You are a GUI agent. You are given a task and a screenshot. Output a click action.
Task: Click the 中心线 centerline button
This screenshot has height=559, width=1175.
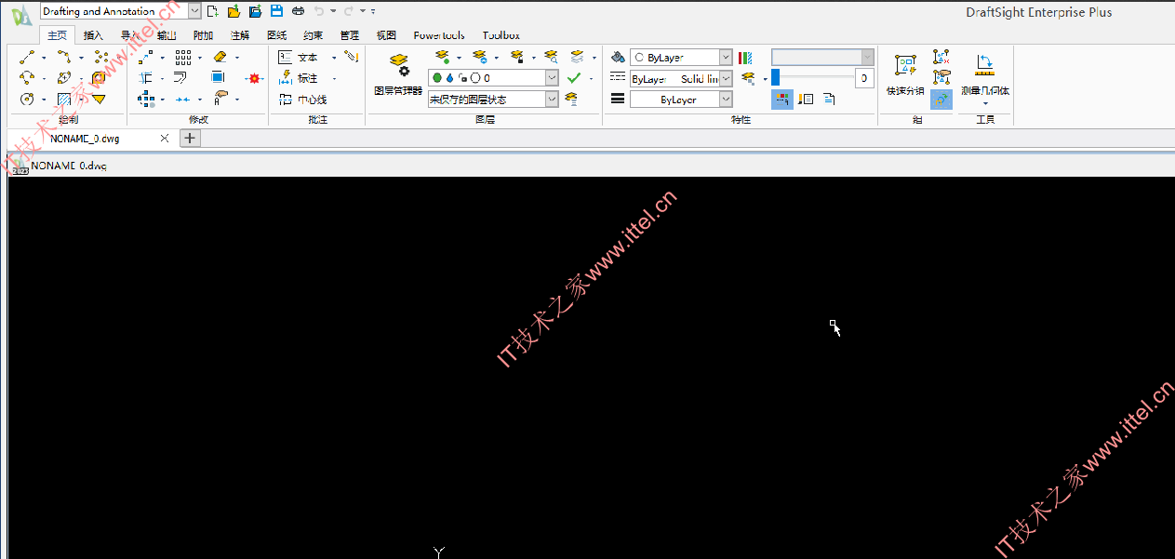coord(303,99)
